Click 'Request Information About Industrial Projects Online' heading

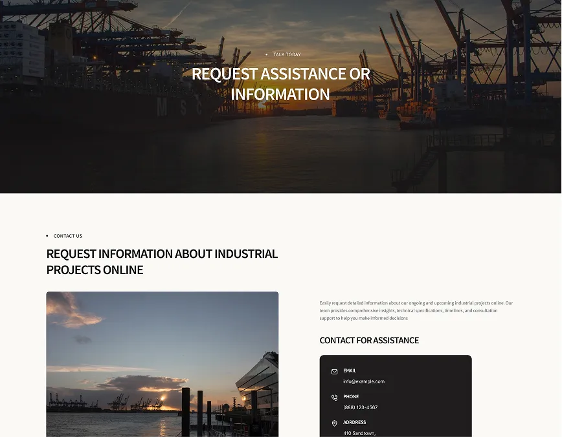point(162,262)
